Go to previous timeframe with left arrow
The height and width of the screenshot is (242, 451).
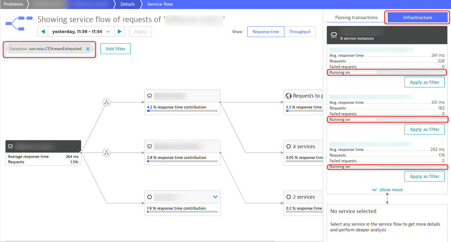(x=43, y=32)
